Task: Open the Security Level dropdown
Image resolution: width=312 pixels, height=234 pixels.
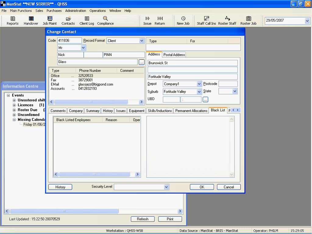Action: point(166,187)
